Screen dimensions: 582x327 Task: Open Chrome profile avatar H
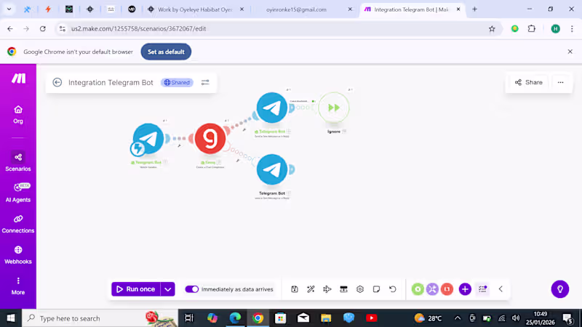(x=556, y=28)
